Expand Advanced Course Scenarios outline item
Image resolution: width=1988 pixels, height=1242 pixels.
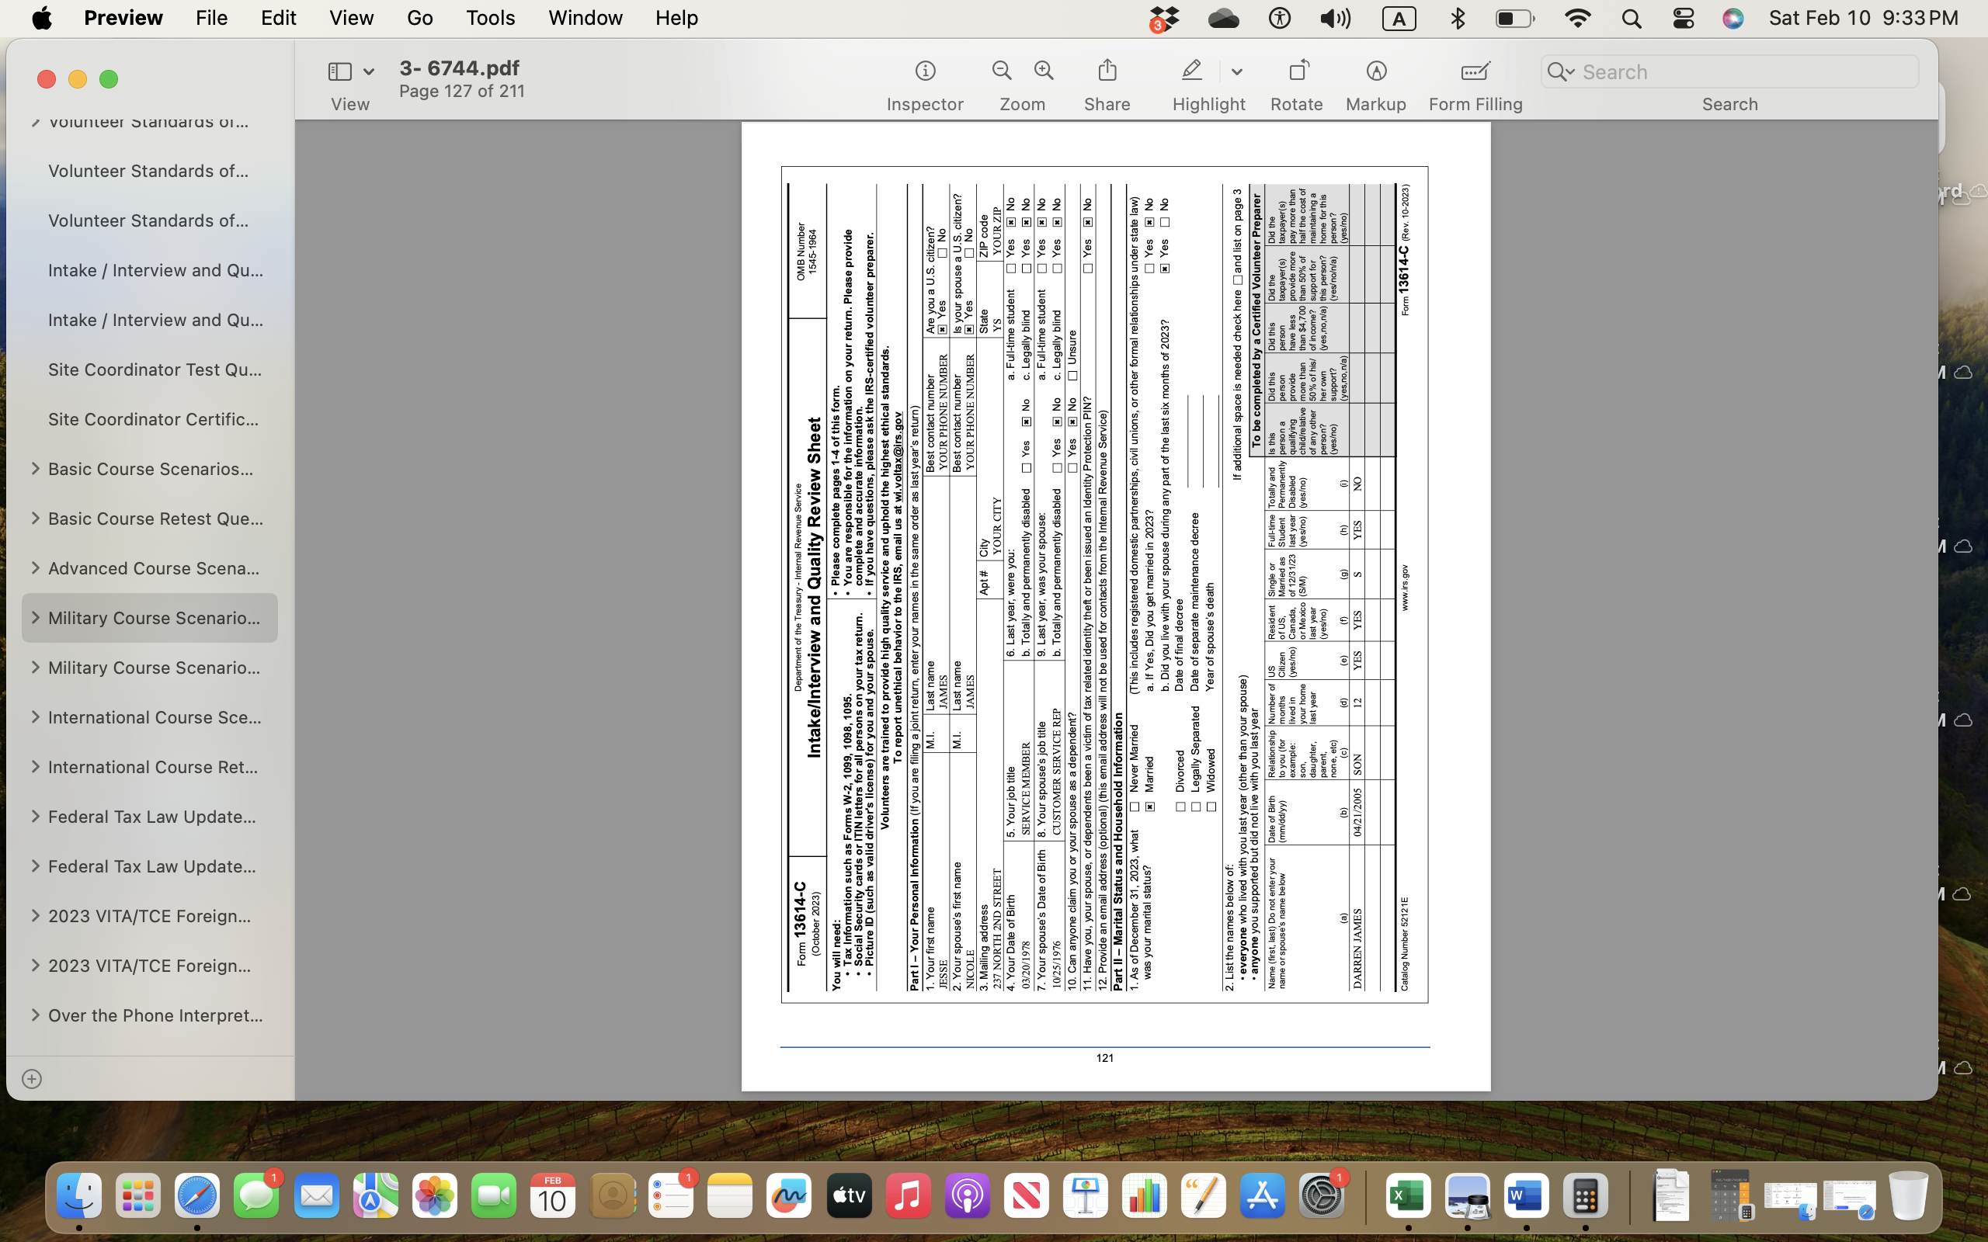tap(34, 568)
